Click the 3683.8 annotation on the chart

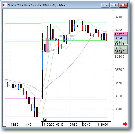52,50
